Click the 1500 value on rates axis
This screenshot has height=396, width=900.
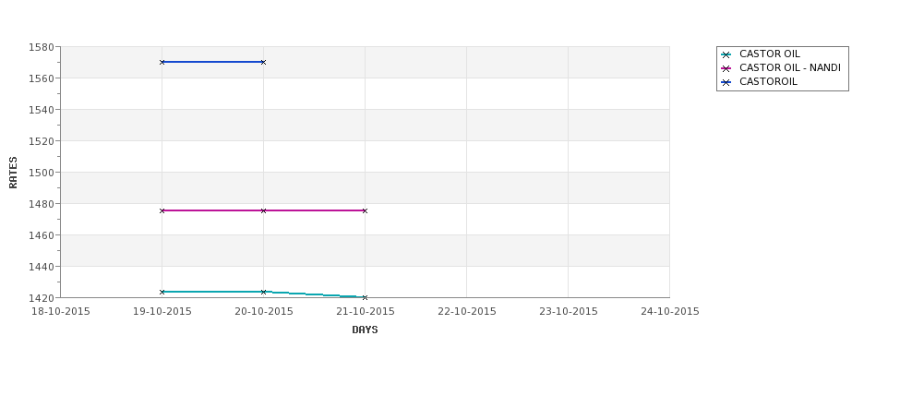tap(42, 173)
